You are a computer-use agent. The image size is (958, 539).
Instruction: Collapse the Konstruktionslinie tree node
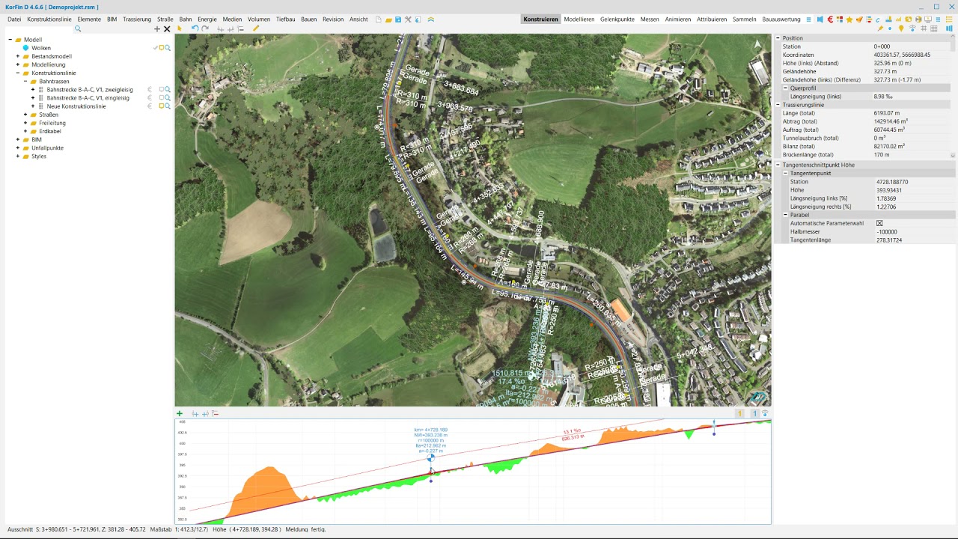(x=18, y=73)
